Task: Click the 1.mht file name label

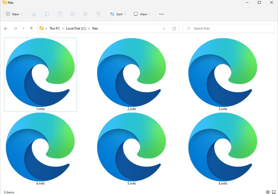Action: pyautogui.click(x=40, y=109)
